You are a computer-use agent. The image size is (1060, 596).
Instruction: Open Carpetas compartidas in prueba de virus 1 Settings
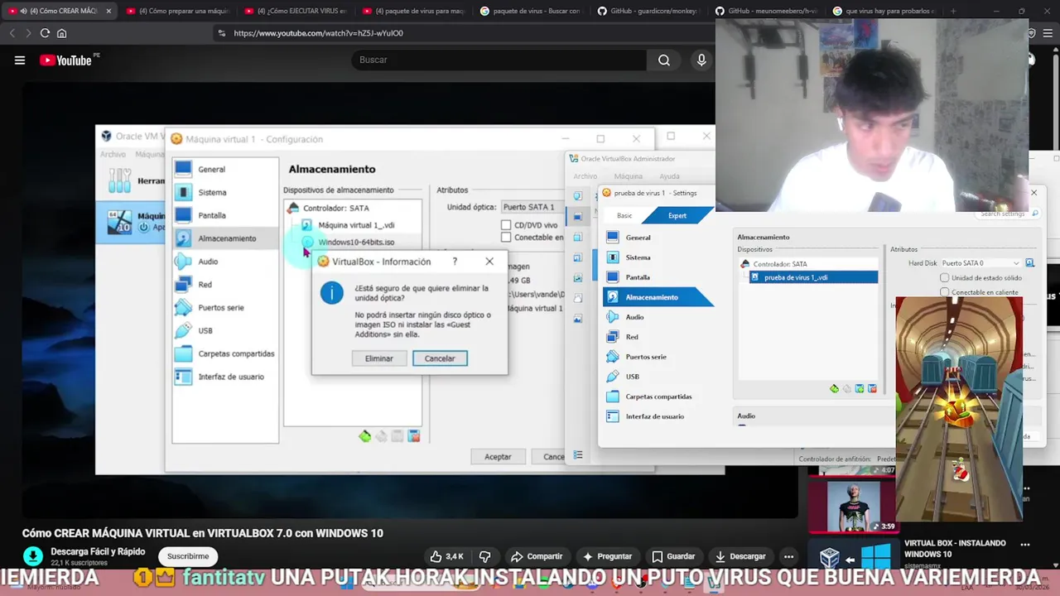(x=658, y=397)
